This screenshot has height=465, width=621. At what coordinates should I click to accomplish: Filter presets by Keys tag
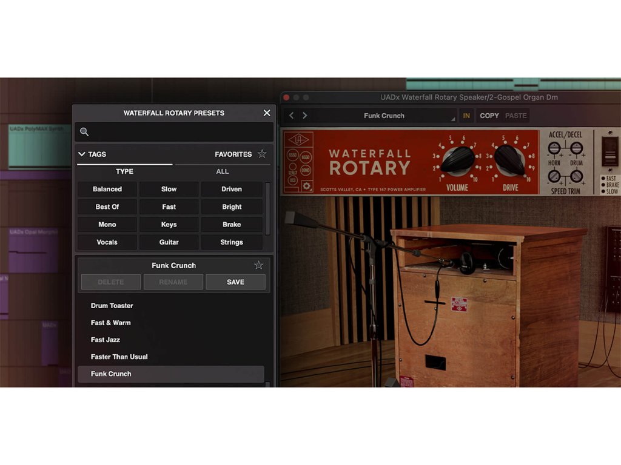point(169,225)
